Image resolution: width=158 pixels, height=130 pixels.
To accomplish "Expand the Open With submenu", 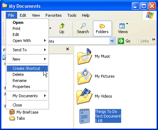I will click(27, 41).
